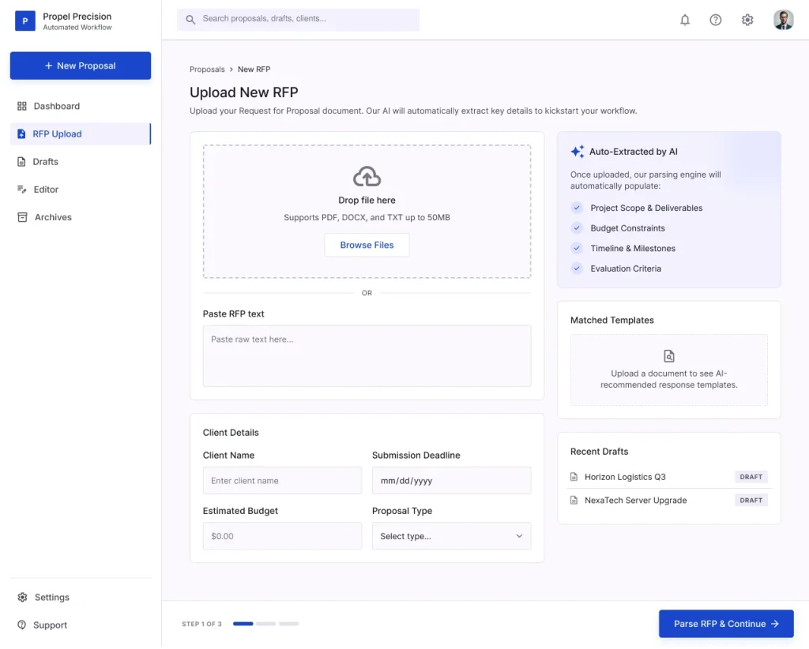This screenshot has width=809, height=649.
Task: Open the Dashboard menu item
Action: tap(81, 106)
